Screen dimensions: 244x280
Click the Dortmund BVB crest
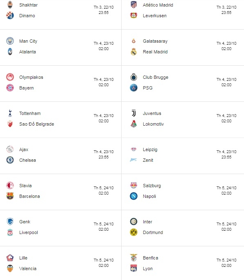coord(133,232)
